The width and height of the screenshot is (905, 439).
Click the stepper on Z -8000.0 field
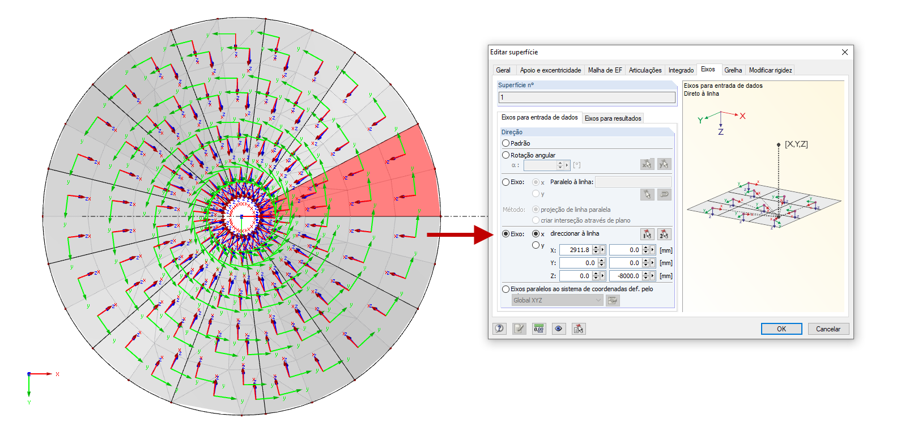pyautogui.click(x=645, y=276)
